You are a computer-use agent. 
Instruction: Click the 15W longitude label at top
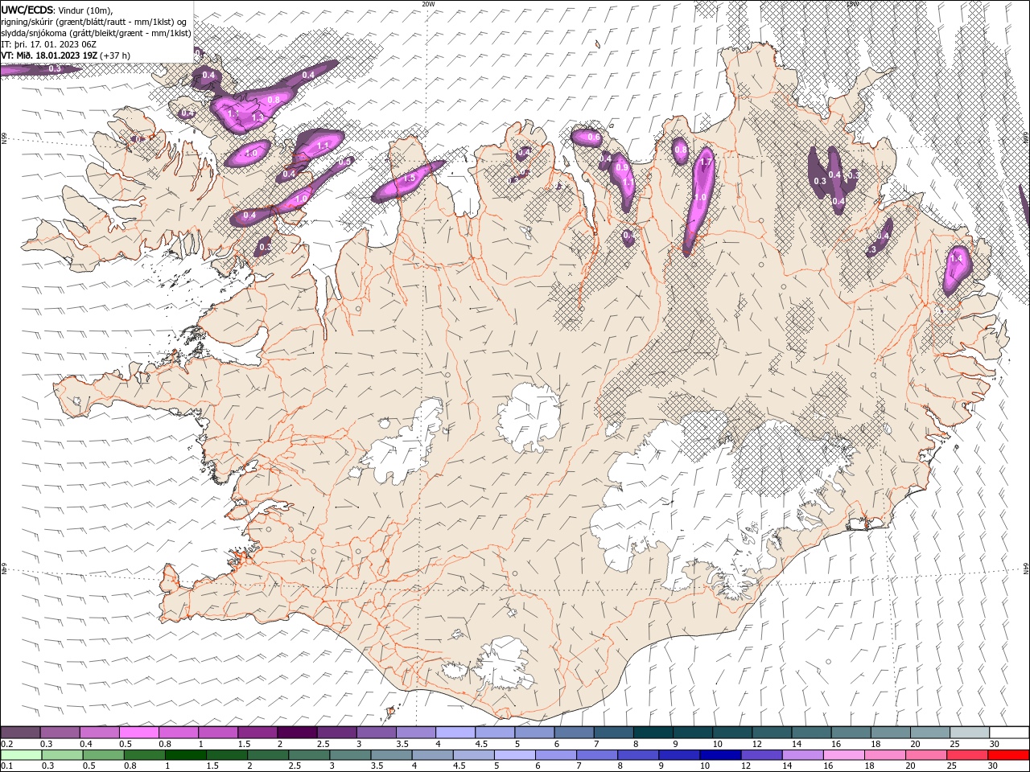(852, 4)
